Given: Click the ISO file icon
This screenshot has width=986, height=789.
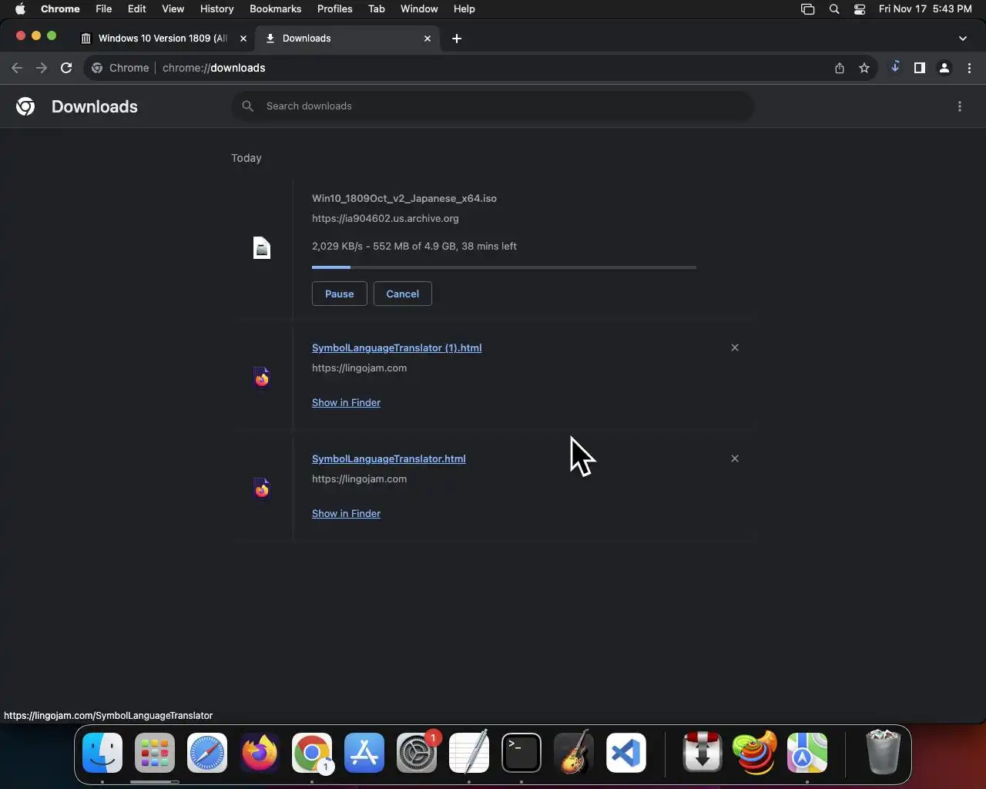Looking at the screenshot, I should tap(262, 248).
